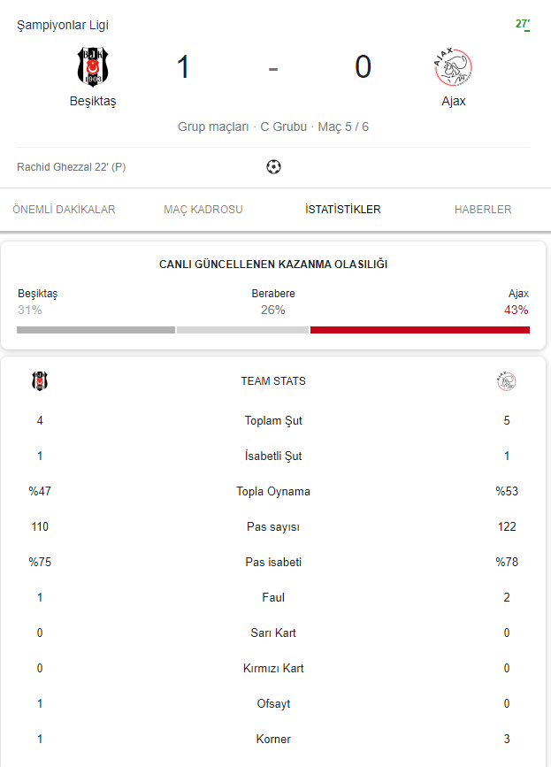This screenshot has height=767, width=551.
Task: Select the İSTATİSTİKLER tab
Action: 343,210
